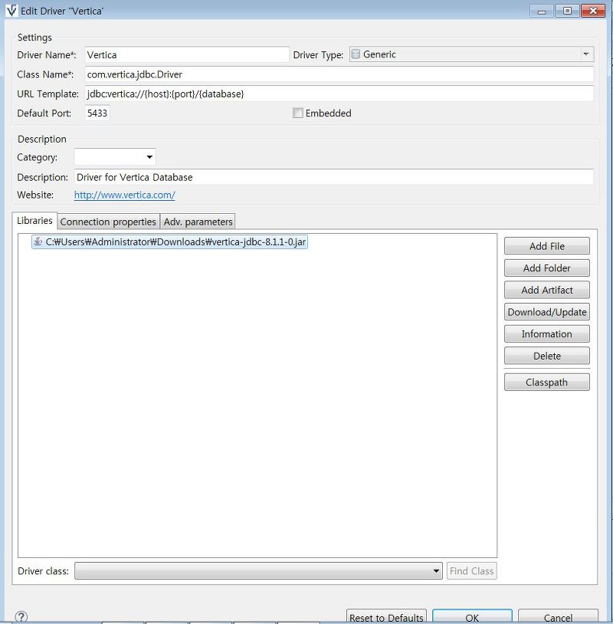Minimize the Edit Driver window

click(542, 11)
